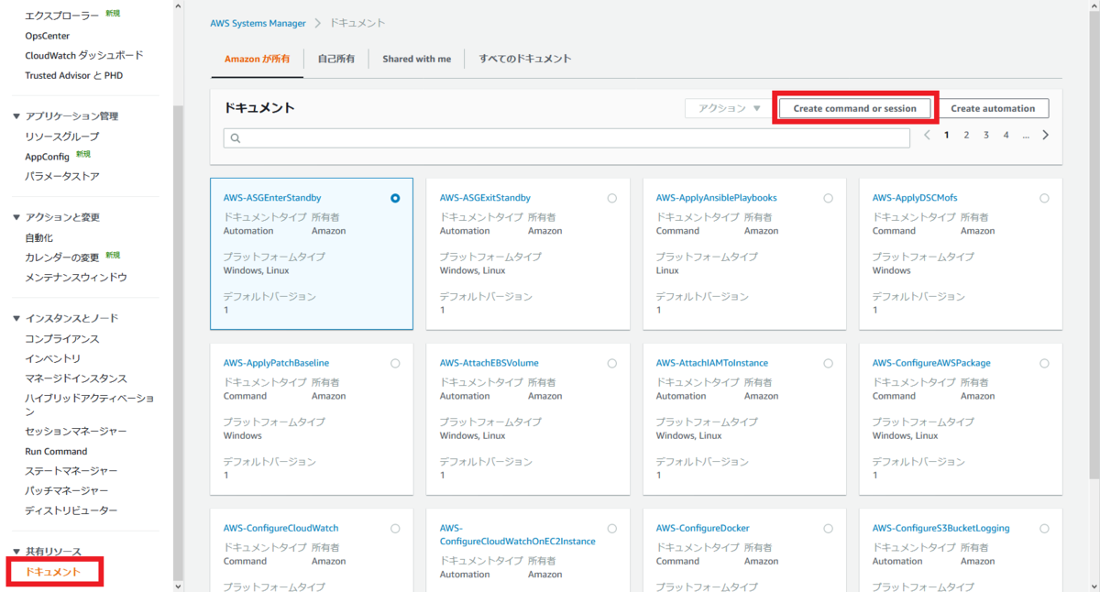This screenshot has height=592, width=1100.
Task: Open AppConfig in the sidebar
Action: [47, 157]
